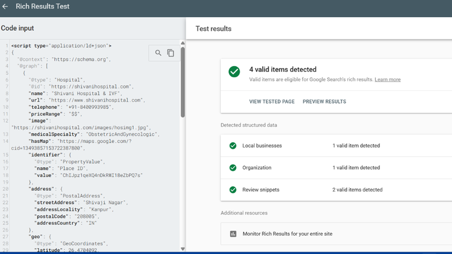Expand the Local businesses result row

click(x=336, y=146)
